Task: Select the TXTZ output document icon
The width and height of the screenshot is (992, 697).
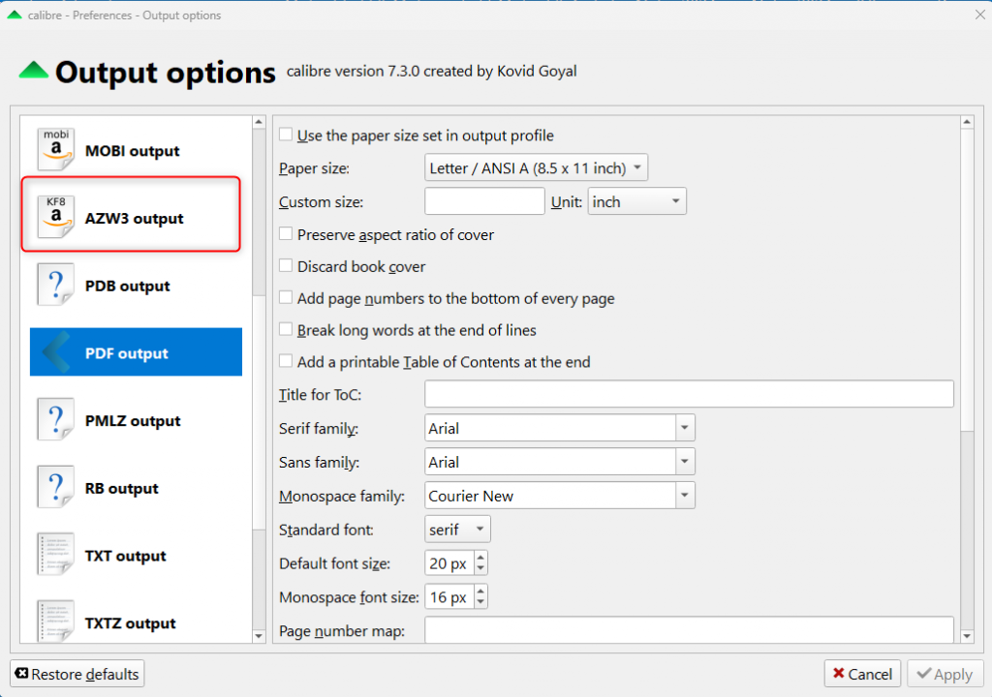Action: point(55,621)
